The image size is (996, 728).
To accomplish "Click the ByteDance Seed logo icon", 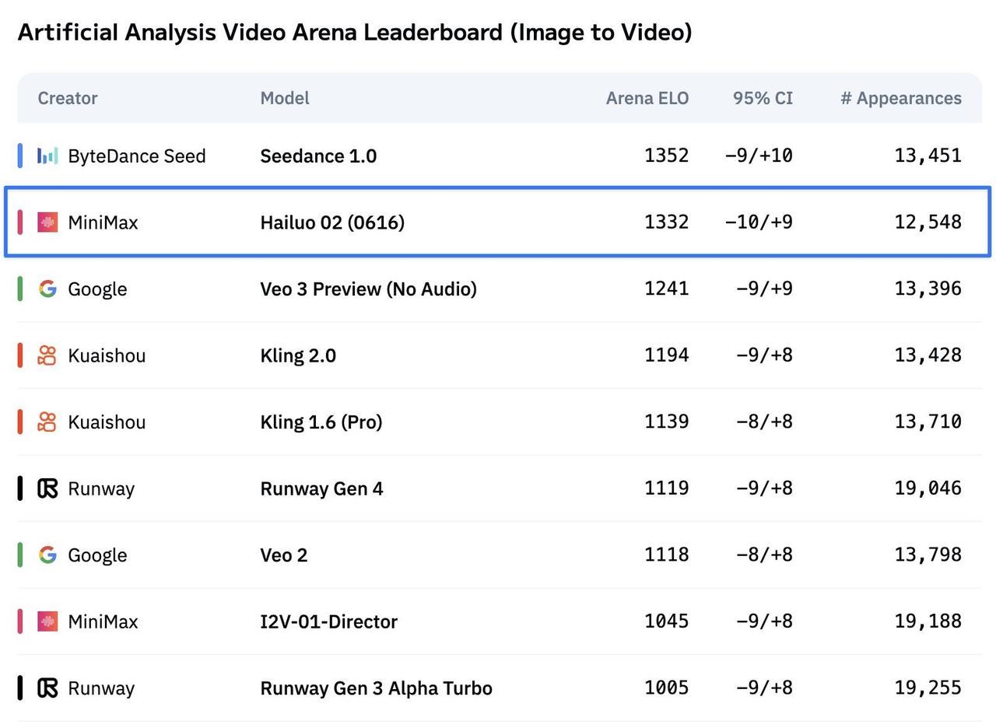I will (47, 156).
